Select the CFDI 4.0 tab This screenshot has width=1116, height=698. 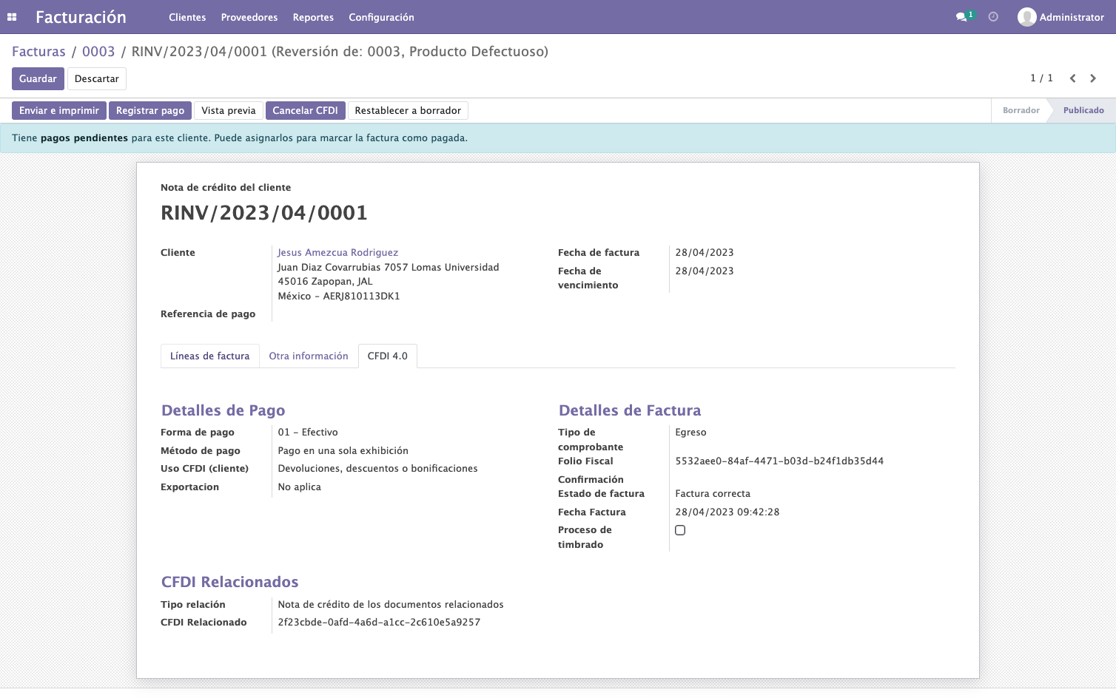(388, 356)
